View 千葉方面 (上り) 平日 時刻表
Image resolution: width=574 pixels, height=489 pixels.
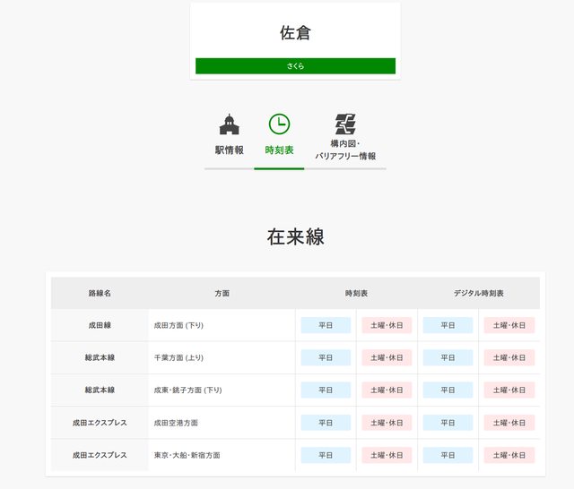tap(326, 357)
